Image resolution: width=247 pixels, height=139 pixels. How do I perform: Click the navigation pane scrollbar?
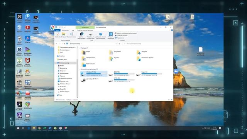(77, 78)
